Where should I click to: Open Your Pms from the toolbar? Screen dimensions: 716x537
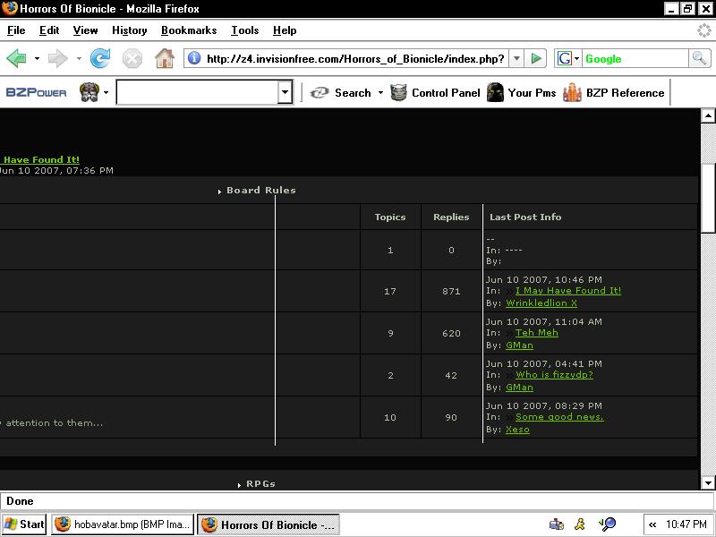pyautogui.click(x=522, y=93)
